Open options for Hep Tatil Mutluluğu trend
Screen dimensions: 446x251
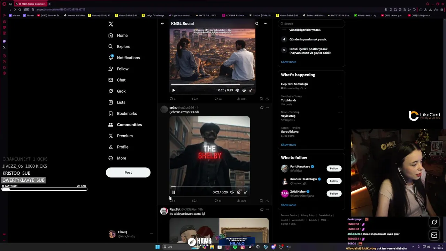point(340,84)
